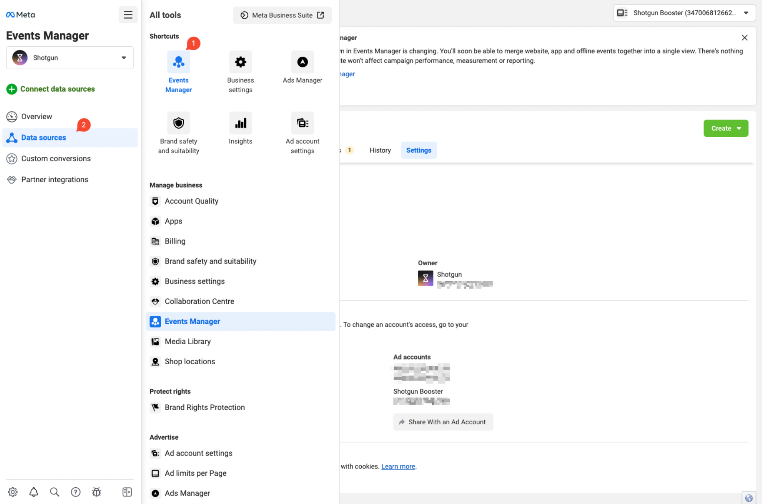Open notifications bell icon

coord(34,492)
